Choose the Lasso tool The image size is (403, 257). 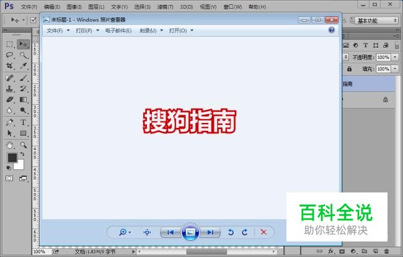click(x=9, y=55)
